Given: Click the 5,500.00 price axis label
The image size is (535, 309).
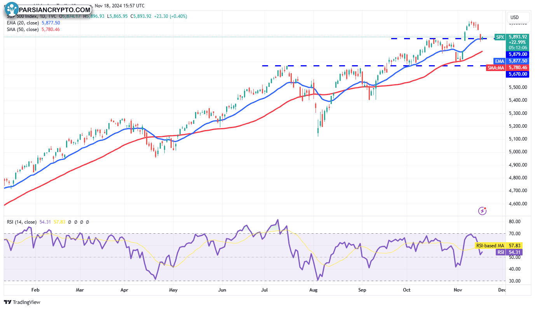Looking at the screenshot, I should [518, 87].
